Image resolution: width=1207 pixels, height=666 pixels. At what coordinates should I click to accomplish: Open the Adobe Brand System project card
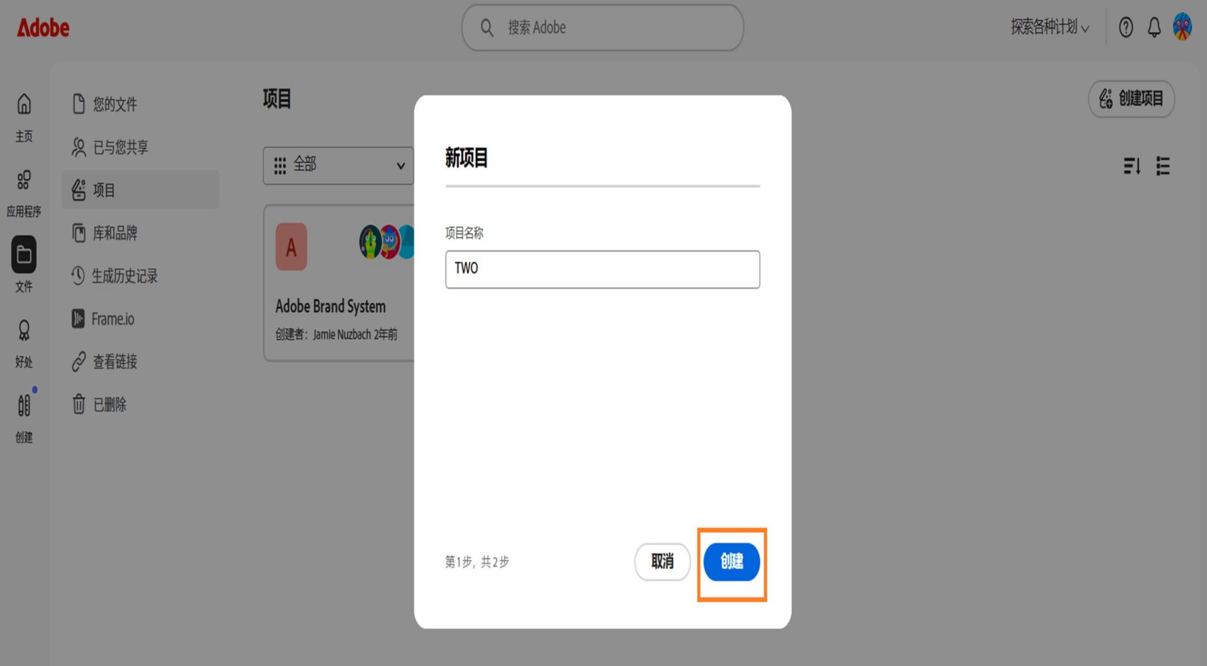[x=339, y=282]
